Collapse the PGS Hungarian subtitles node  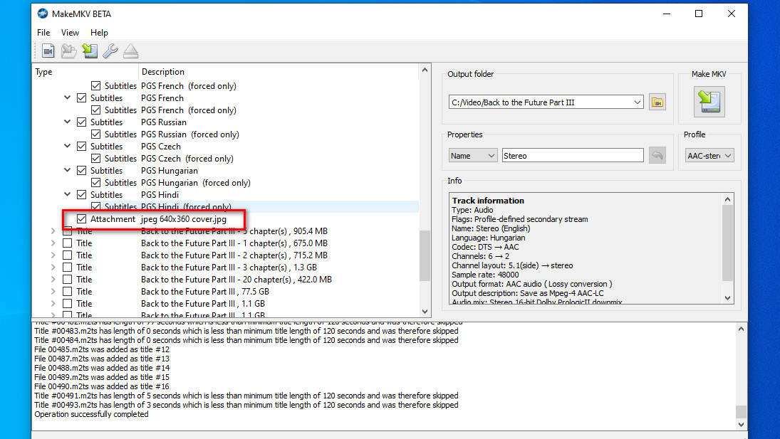(67, 170)
